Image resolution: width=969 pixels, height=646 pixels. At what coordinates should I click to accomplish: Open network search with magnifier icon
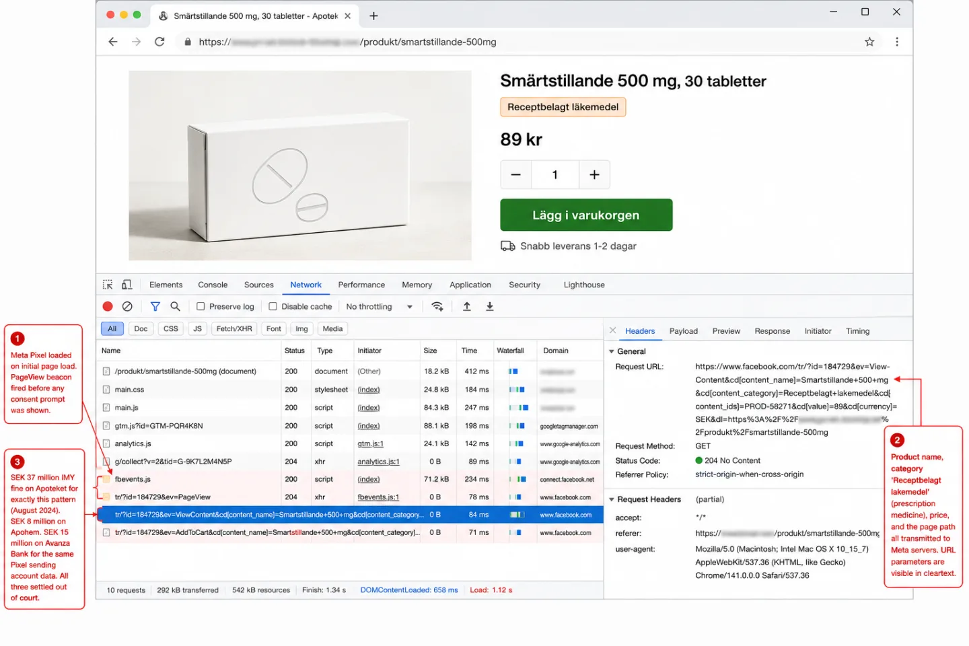175,306
